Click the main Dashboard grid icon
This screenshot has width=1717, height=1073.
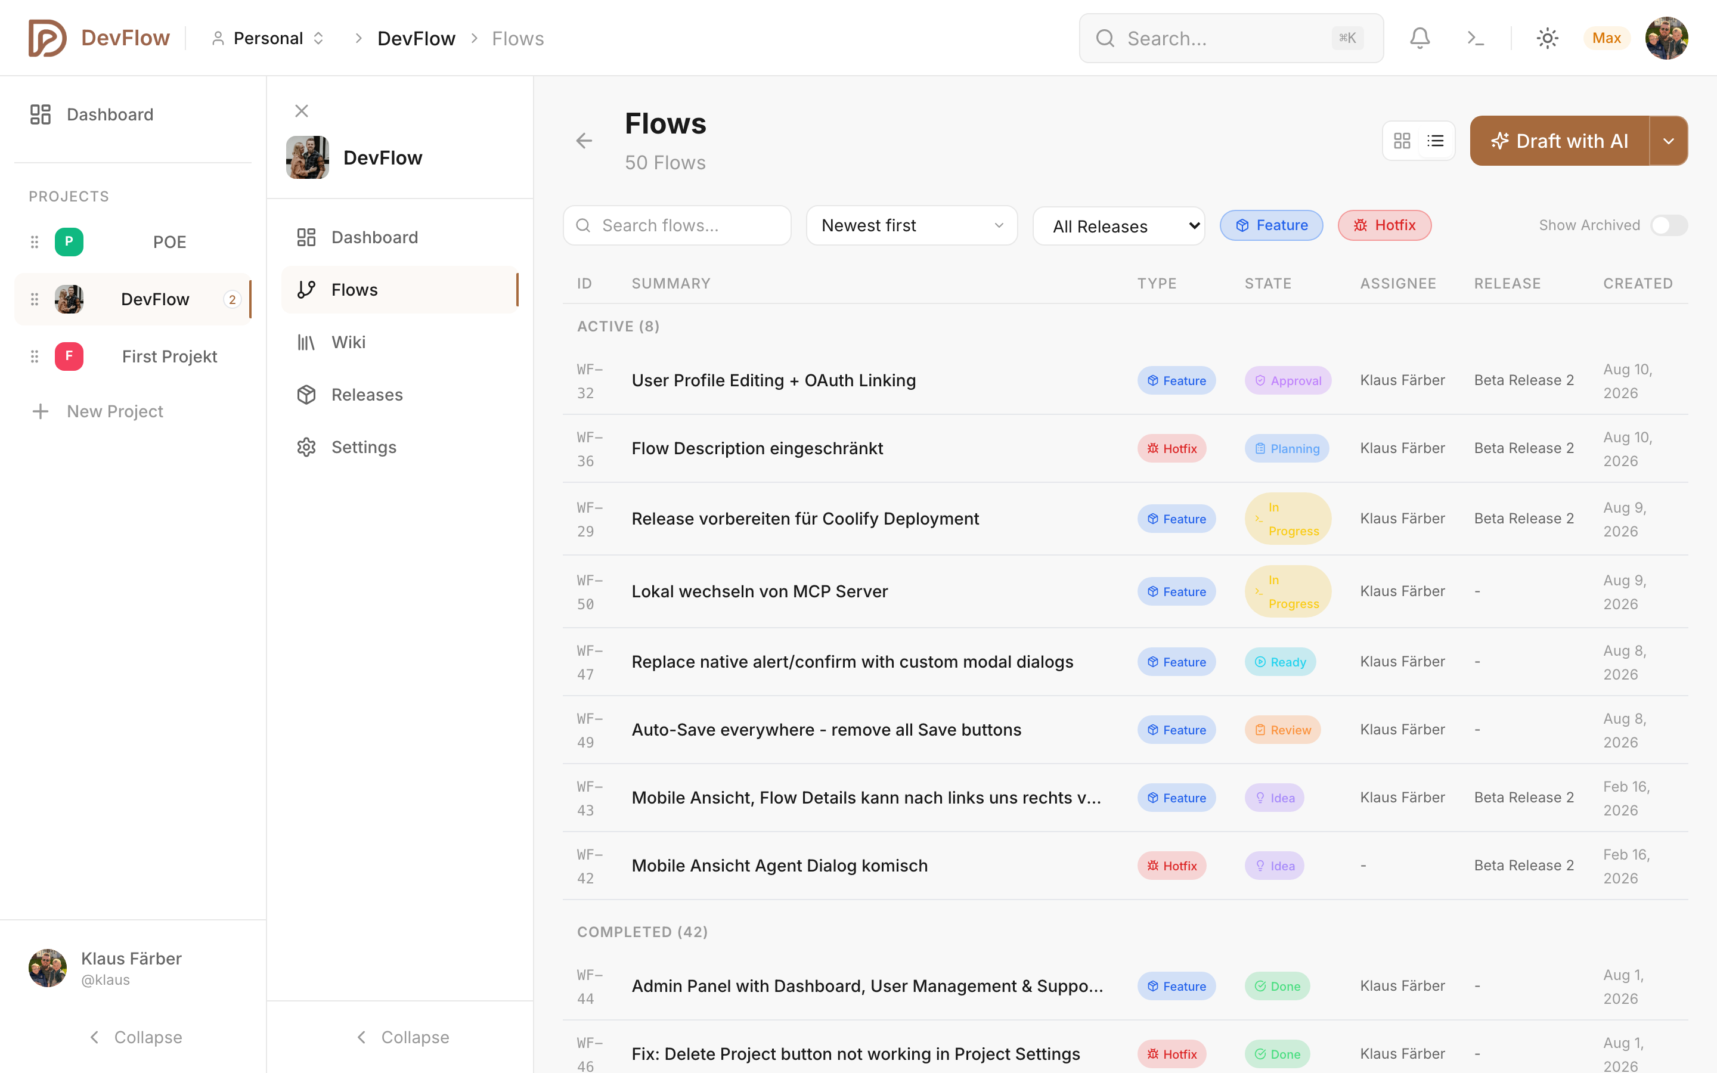pos(41,114)
